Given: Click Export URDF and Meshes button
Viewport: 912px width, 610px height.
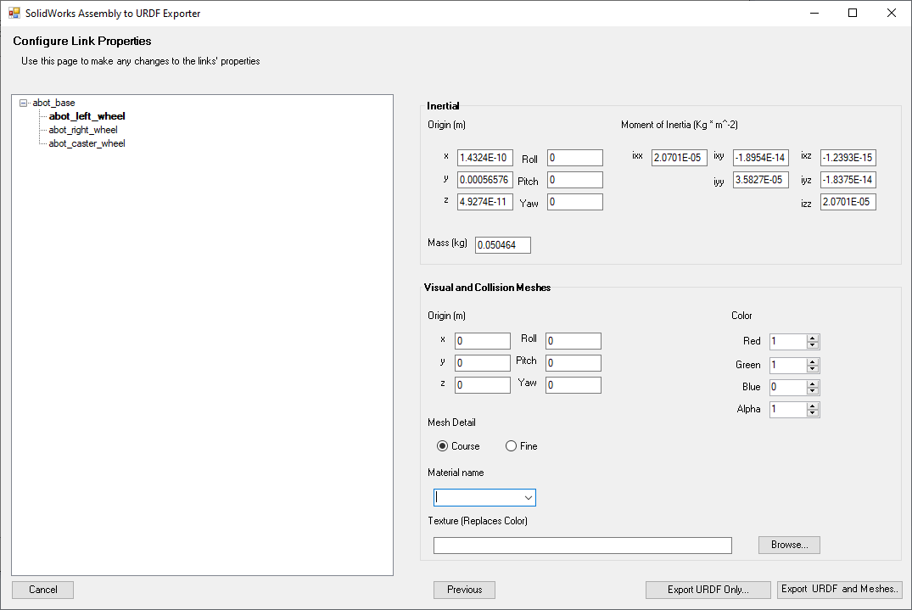Looking at the screenshot, I should coord(839,590).
